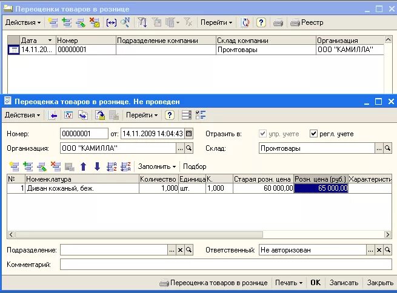Click the Переоценка товаров в рознице print button
Screen dimensions: 397x293
pyautogui.click(x=213, y=283)
